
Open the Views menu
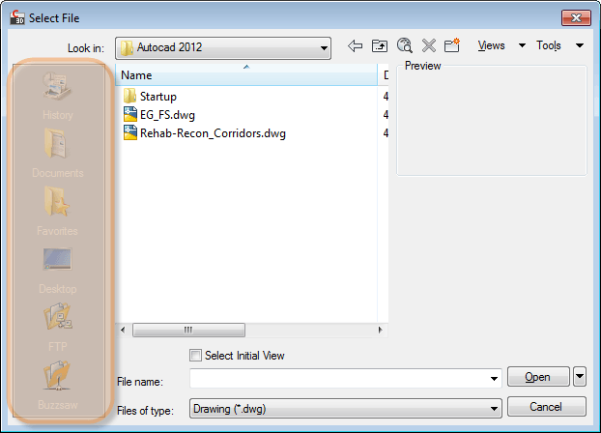tap(501, 45)
